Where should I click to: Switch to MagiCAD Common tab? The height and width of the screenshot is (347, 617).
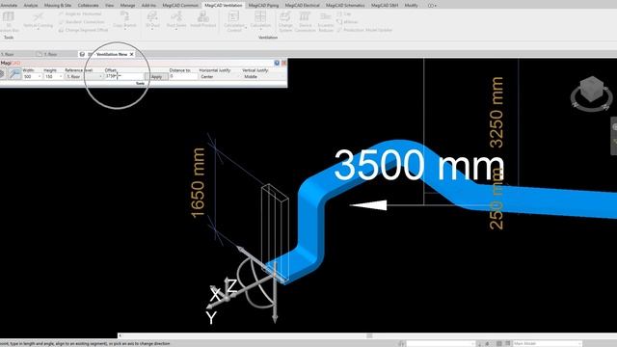click(180, 6)
